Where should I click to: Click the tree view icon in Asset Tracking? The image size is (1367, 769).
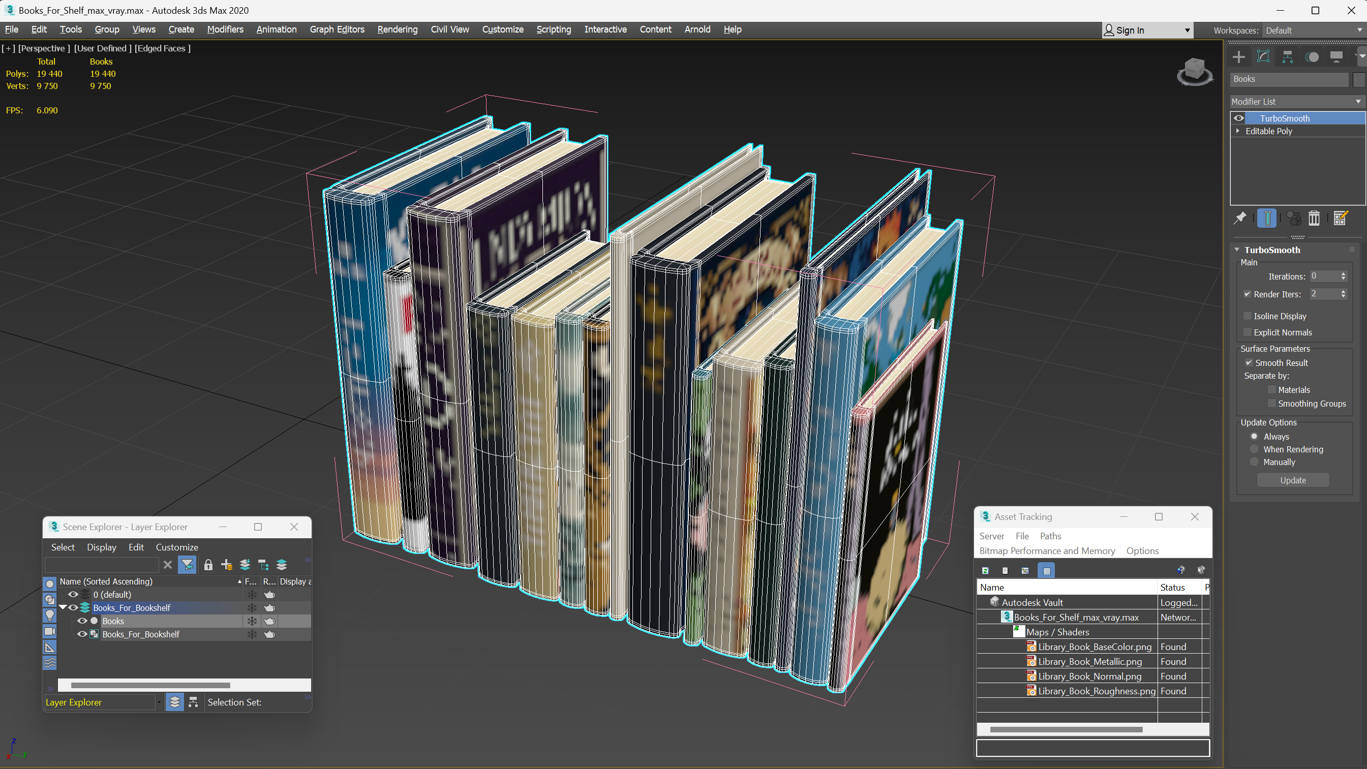(x=1025, y=570)
